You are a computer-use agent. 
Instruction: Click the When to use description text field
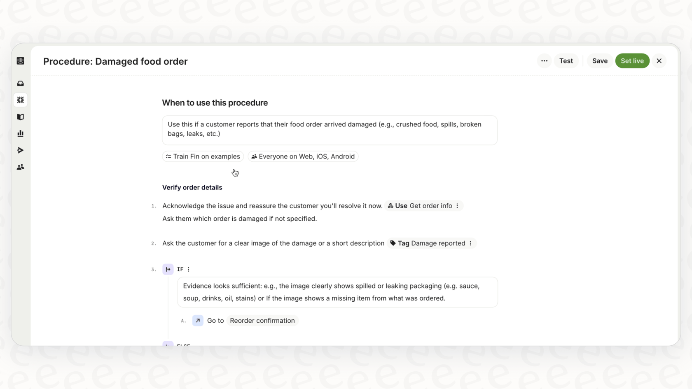[330, 130]
